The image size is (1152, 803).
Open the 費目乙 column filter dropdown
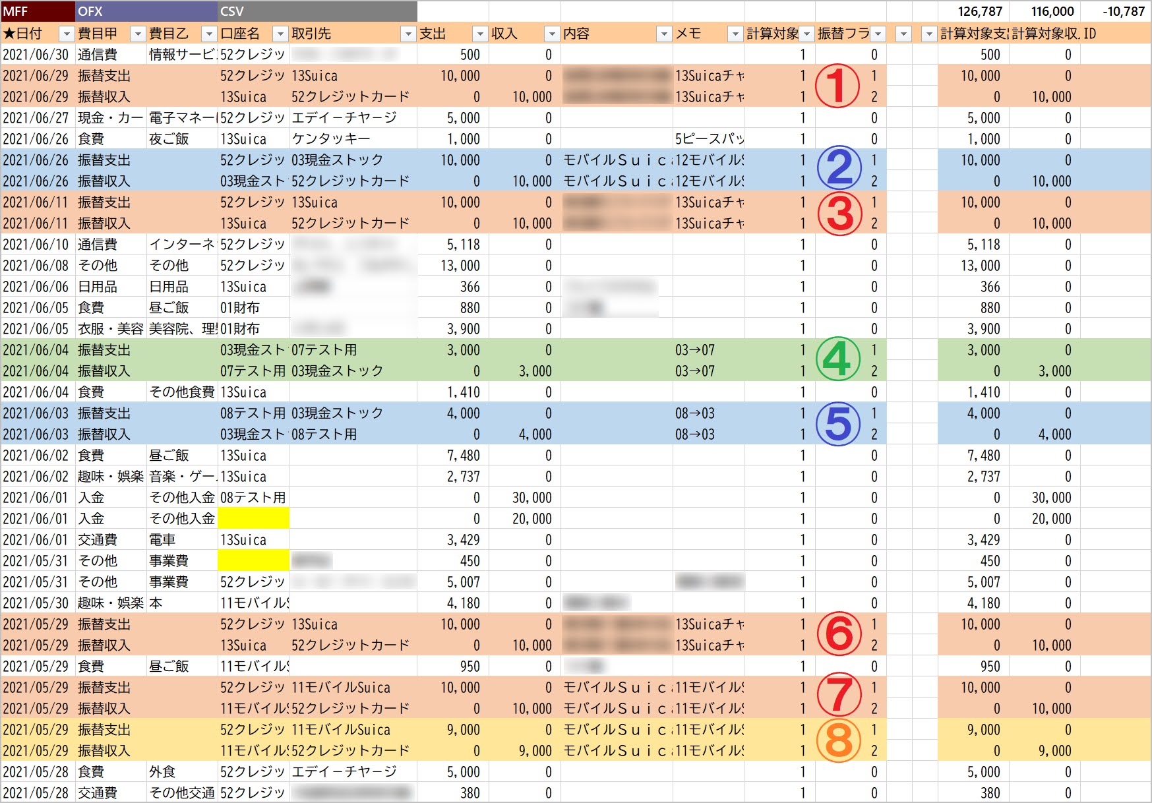(209, 34)
